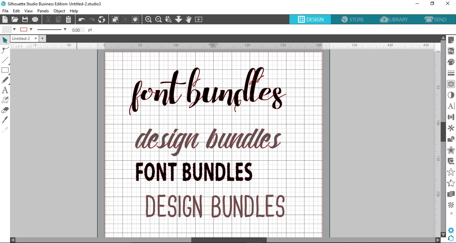The image size is (456, 243).
Task: Open the Help menu
Action: click(x=74, y=11)
